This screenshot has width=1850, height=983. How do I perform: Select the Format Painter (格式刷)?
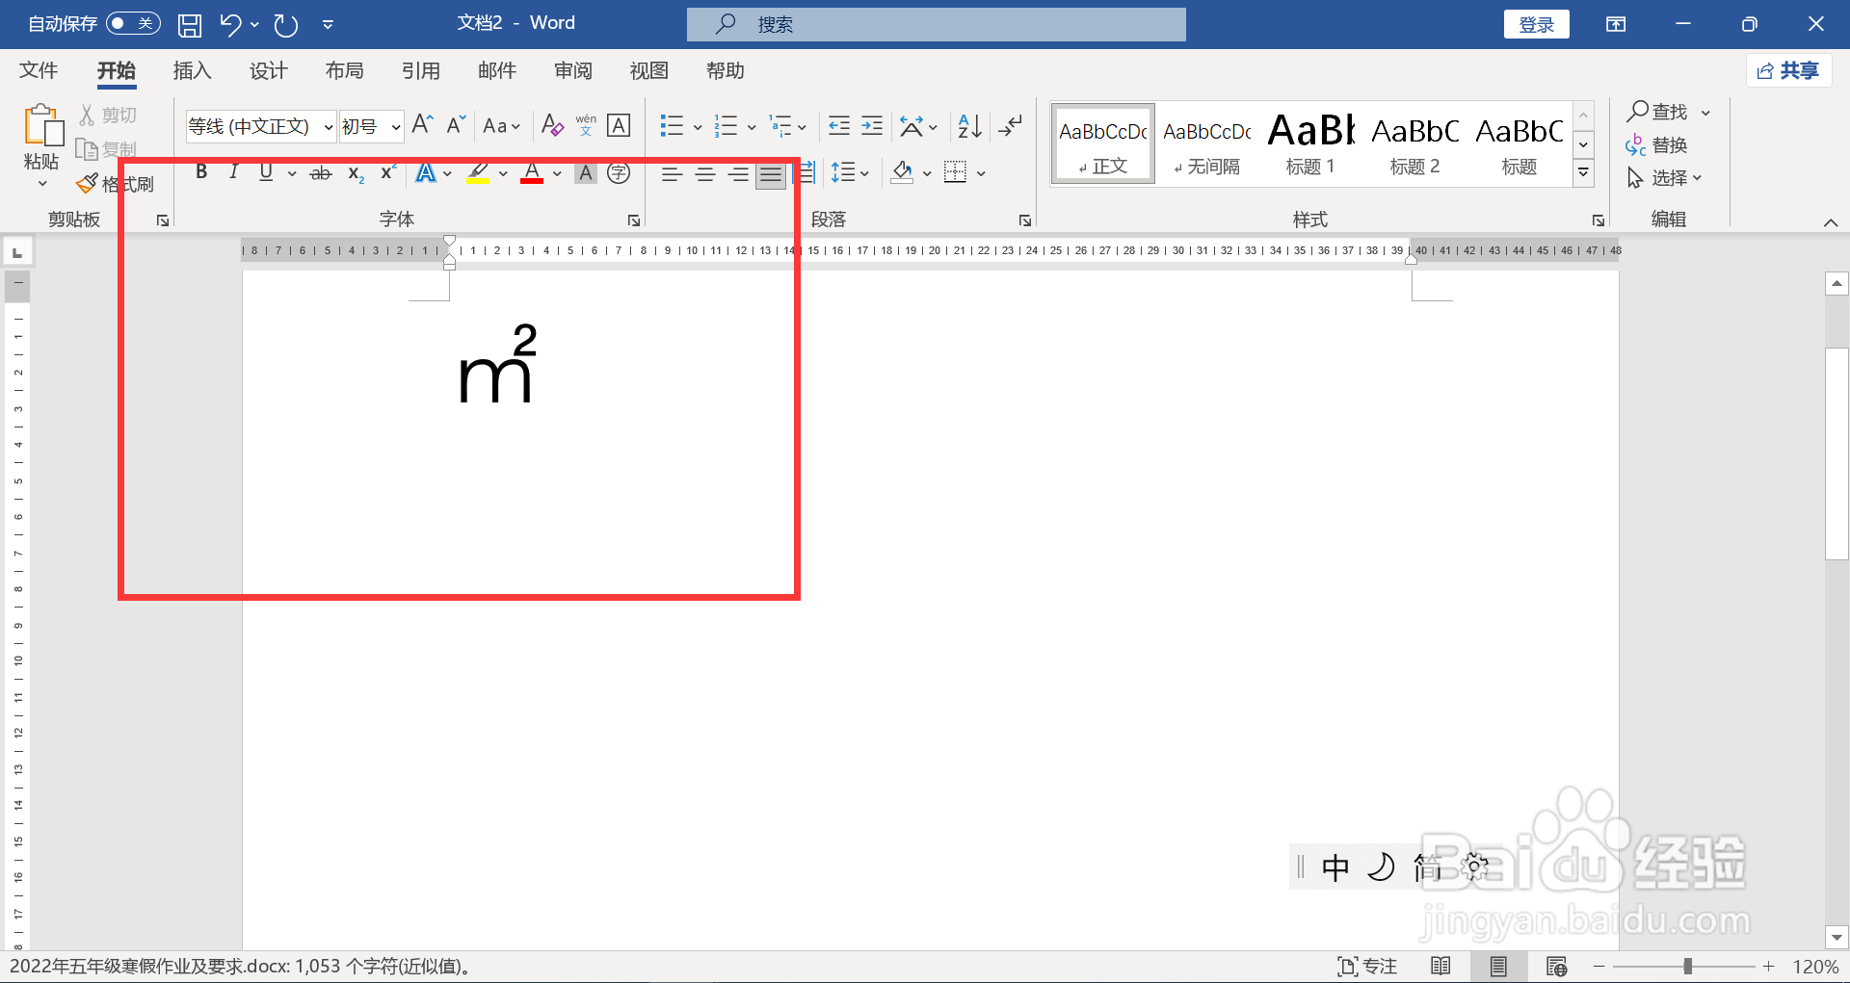[x=117, y=183]
